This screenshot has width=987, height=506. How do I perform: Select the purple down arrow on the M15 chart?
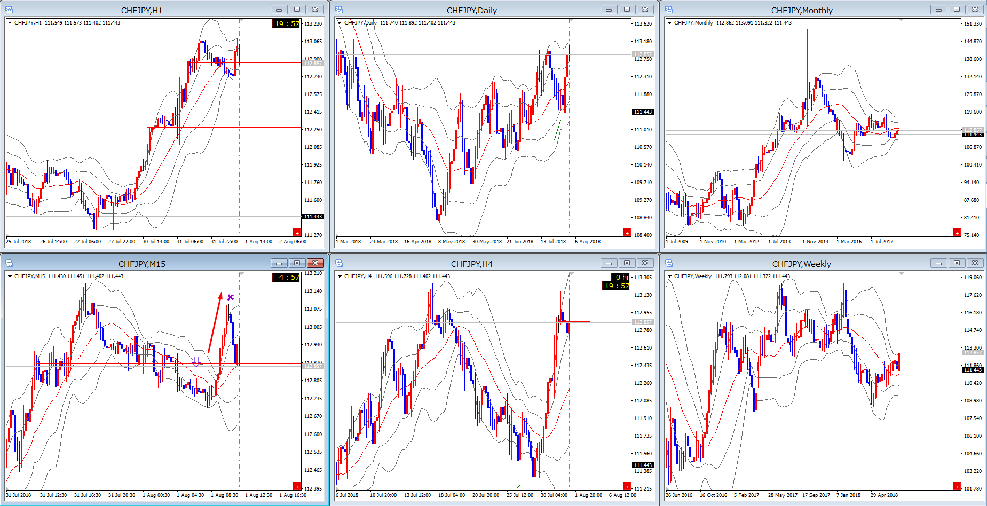pos(196,361)
